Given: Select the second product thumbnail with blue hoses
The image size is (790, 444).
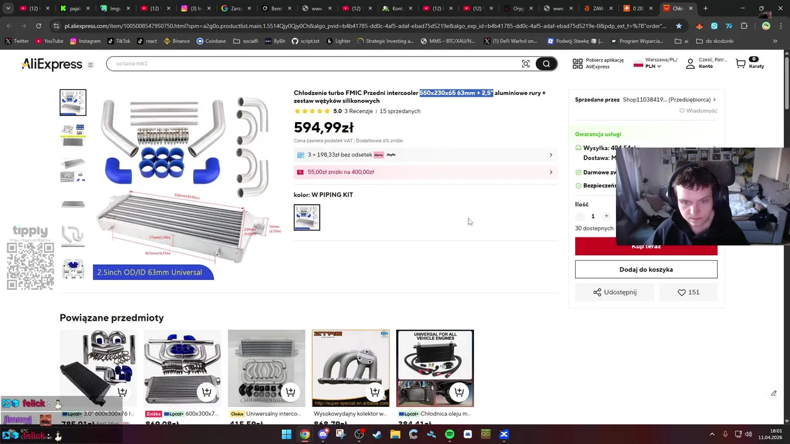Looking at the screenshot, I should pyautogui.click(x=73, y=135).
